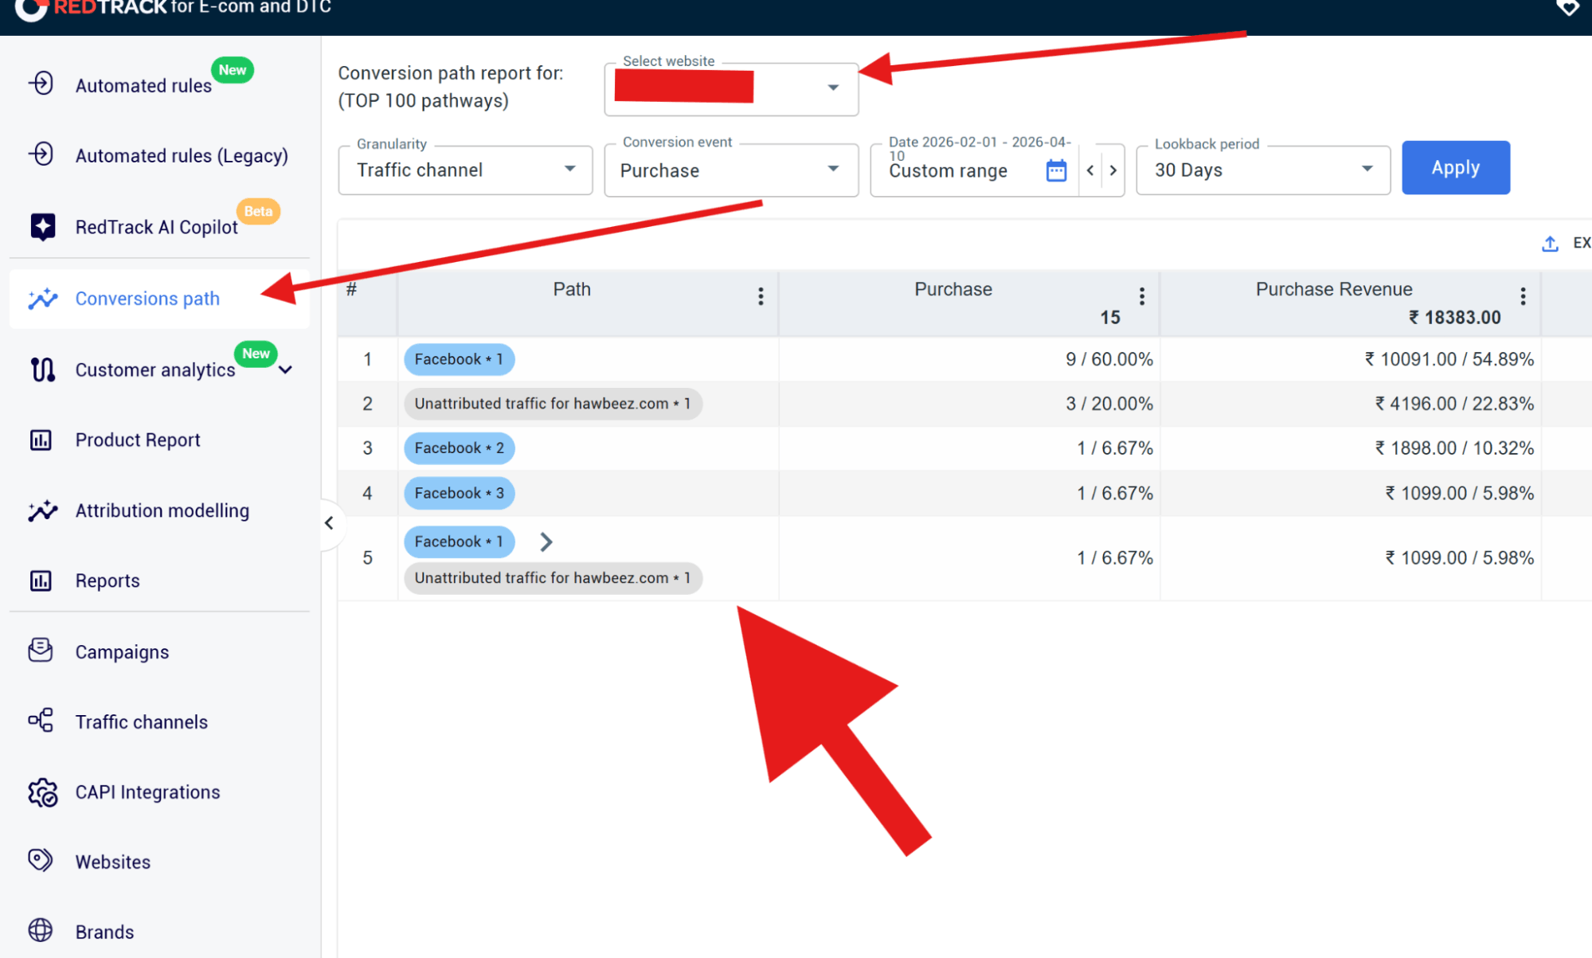Click the Facebook • 3 chip
The width and height of the screenshot is (1592, 958).
(x=459, y=493)
